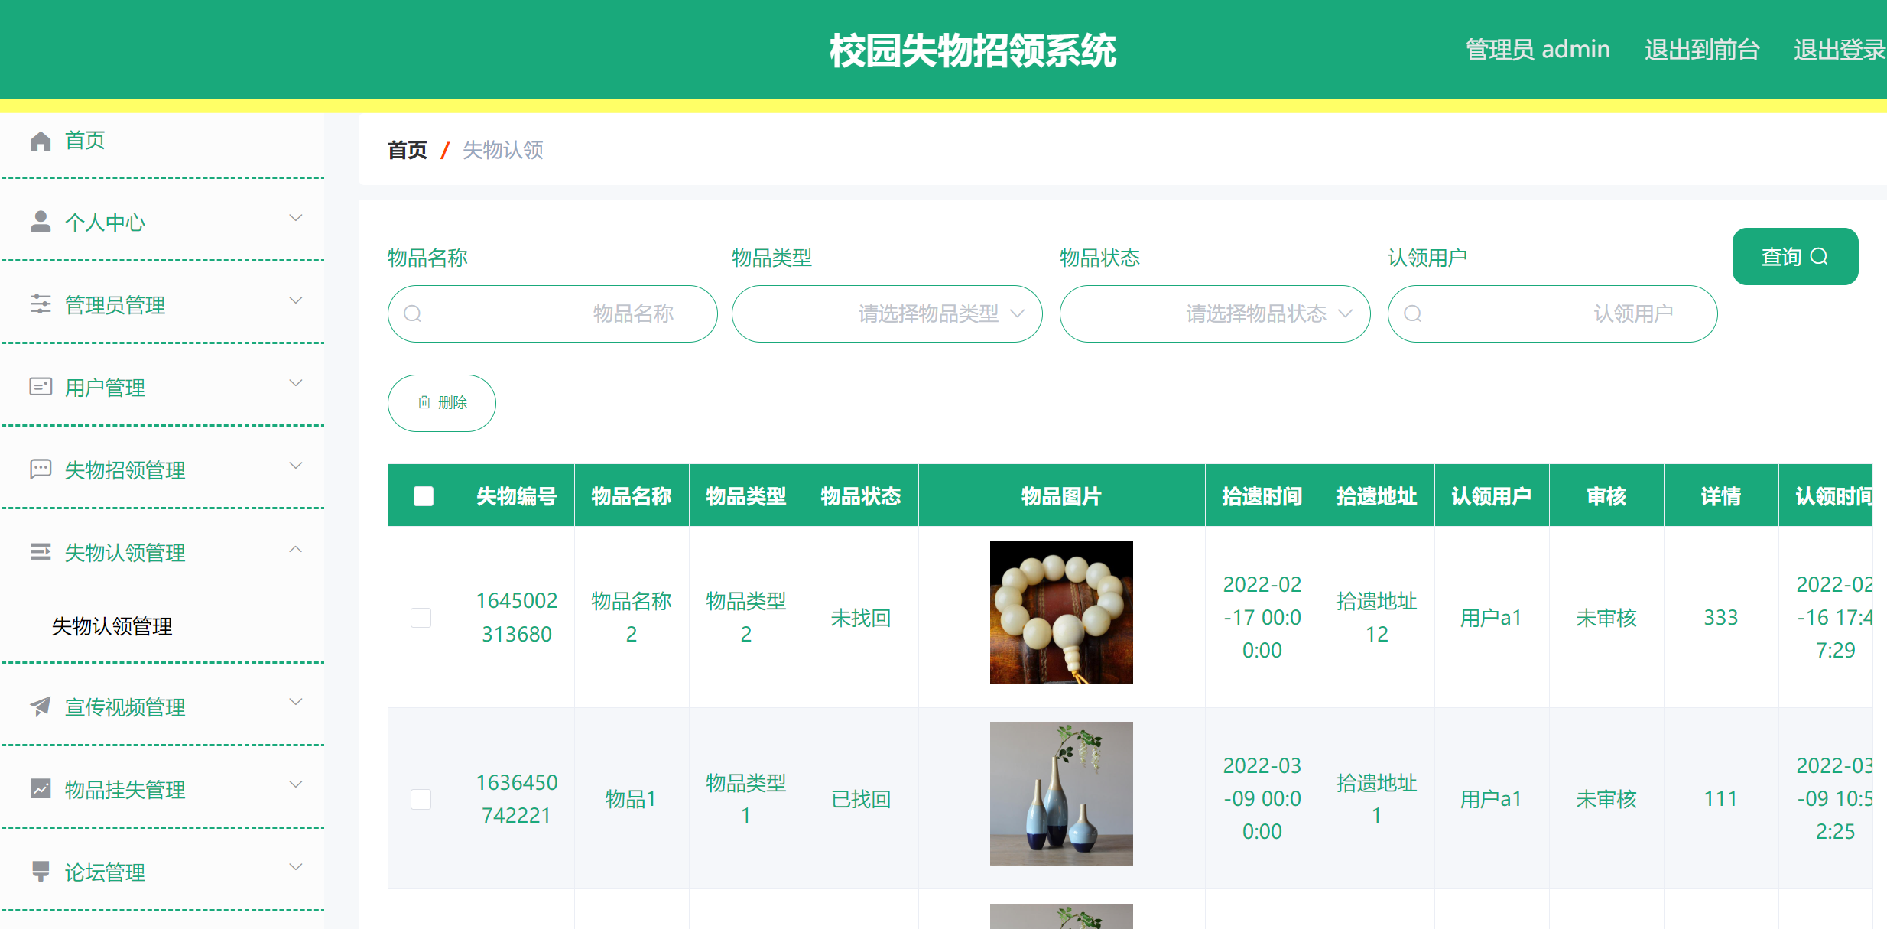Open the 物品类型 dropdown
The height and width of the screenshot is (929, 1887).
(886, 313)
